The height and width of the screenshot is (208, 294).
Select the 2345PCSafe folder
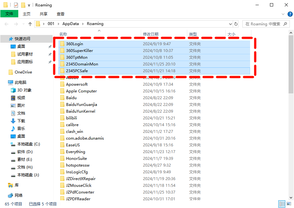coord(154,71)
